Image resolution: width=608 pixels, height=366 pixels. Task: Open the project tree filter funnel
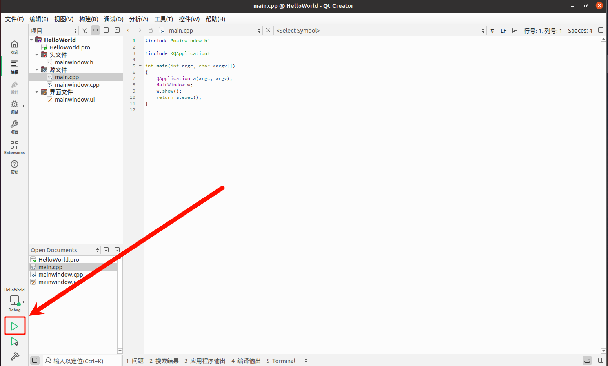point(84,30)
